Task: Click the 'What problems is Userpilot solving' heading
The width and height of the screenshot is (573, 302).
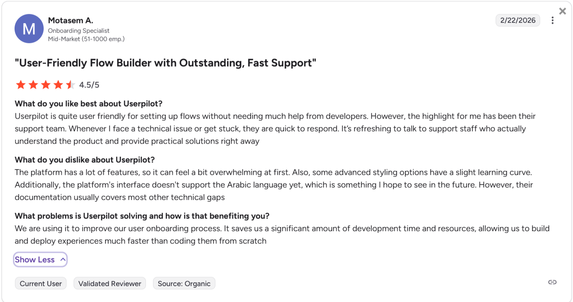Action: (x=142, y=216)
